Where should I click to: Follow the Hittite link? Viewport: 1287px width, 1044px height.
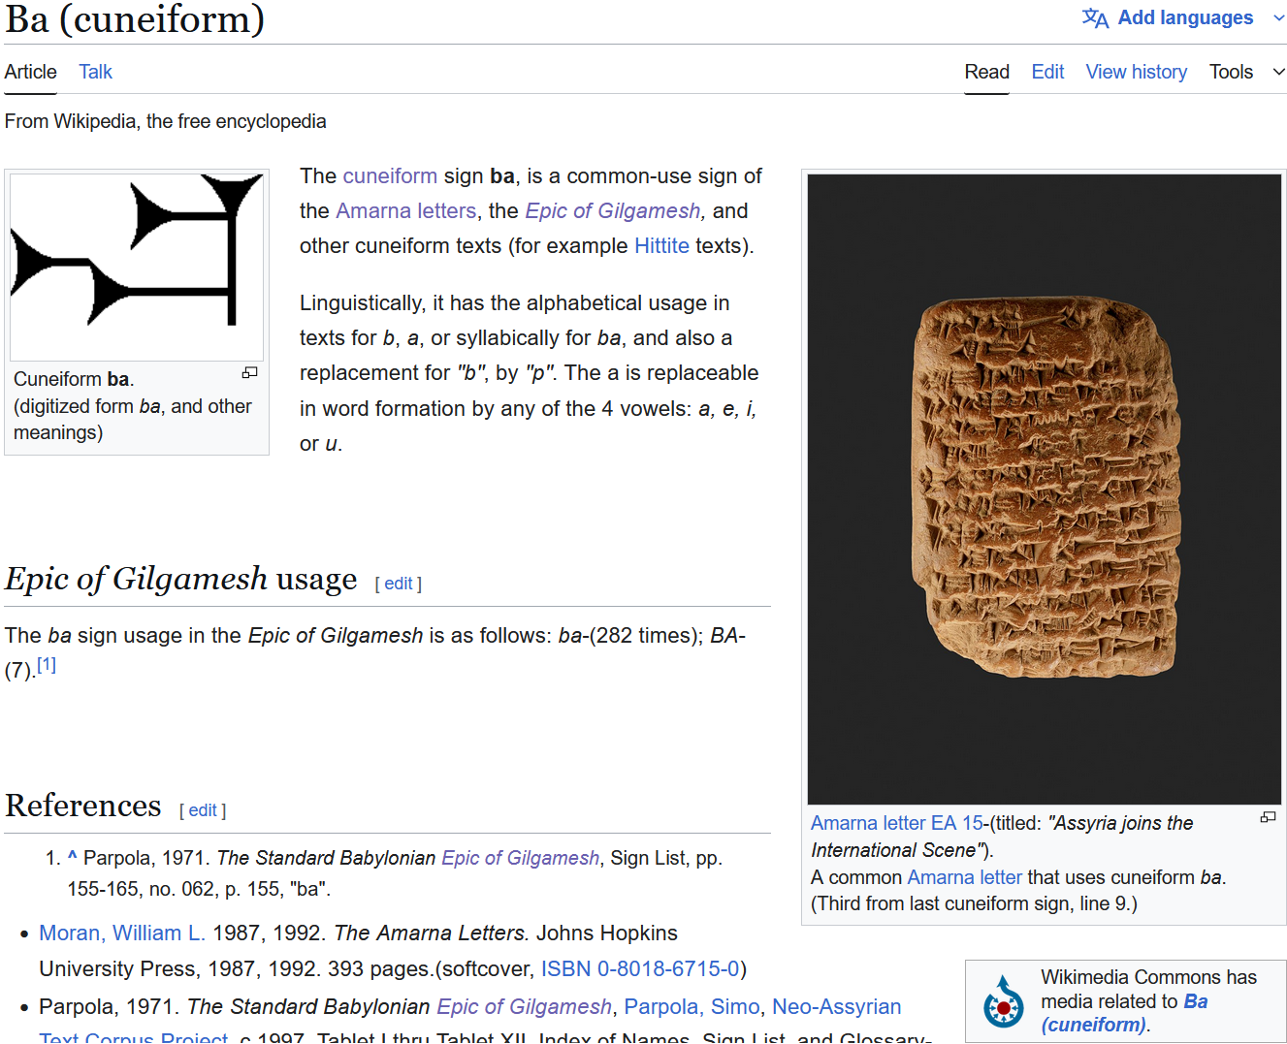click(x=661, y=246)
